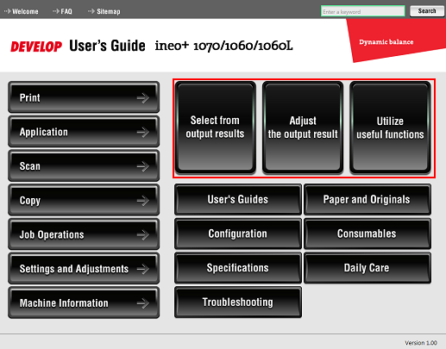
Task: Go to the Welcome link
Action: pyautogui.click(x=22, y=11)
